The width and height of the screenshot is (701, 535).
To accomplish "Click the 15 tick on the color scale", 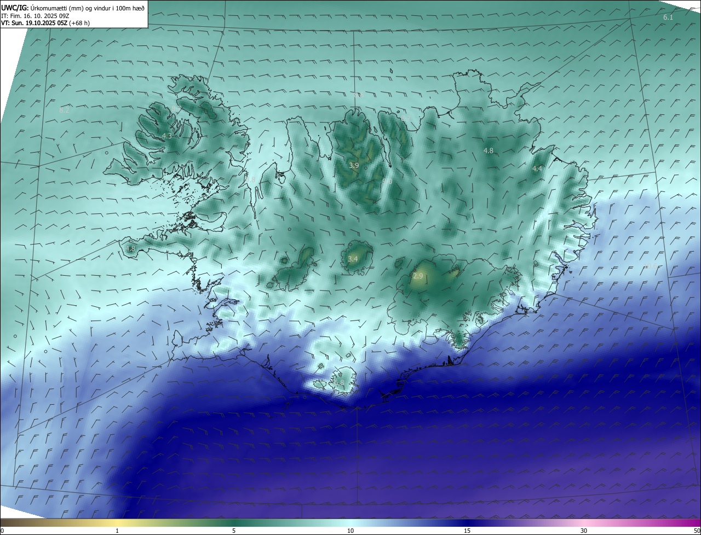I will click(x=467, y=531).
